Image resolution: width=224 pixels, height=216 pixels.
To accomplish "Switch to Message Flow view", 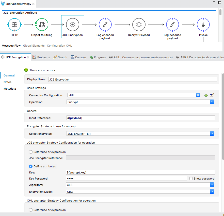I will pos(11,46).
